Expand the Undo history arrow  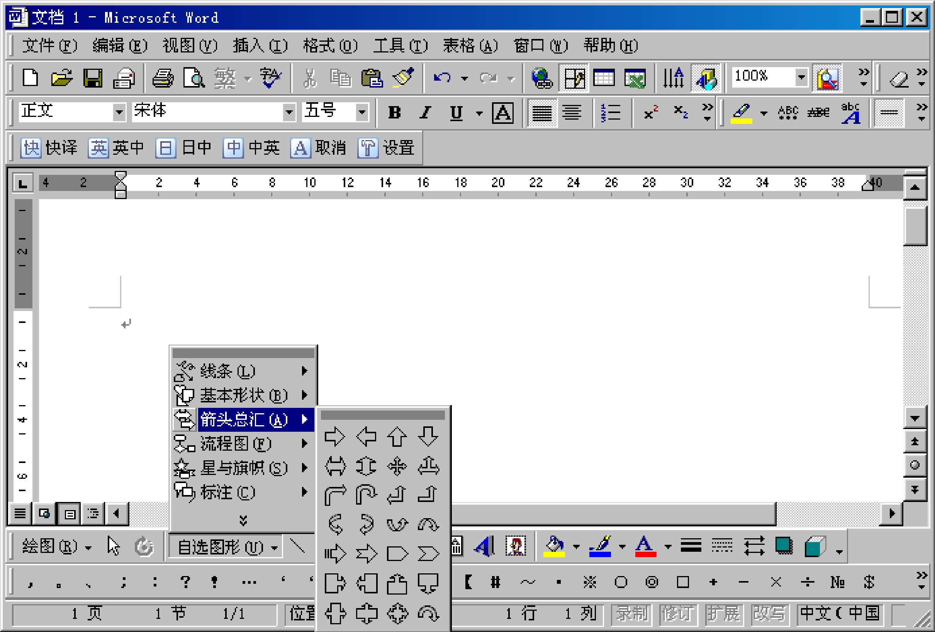465,78
